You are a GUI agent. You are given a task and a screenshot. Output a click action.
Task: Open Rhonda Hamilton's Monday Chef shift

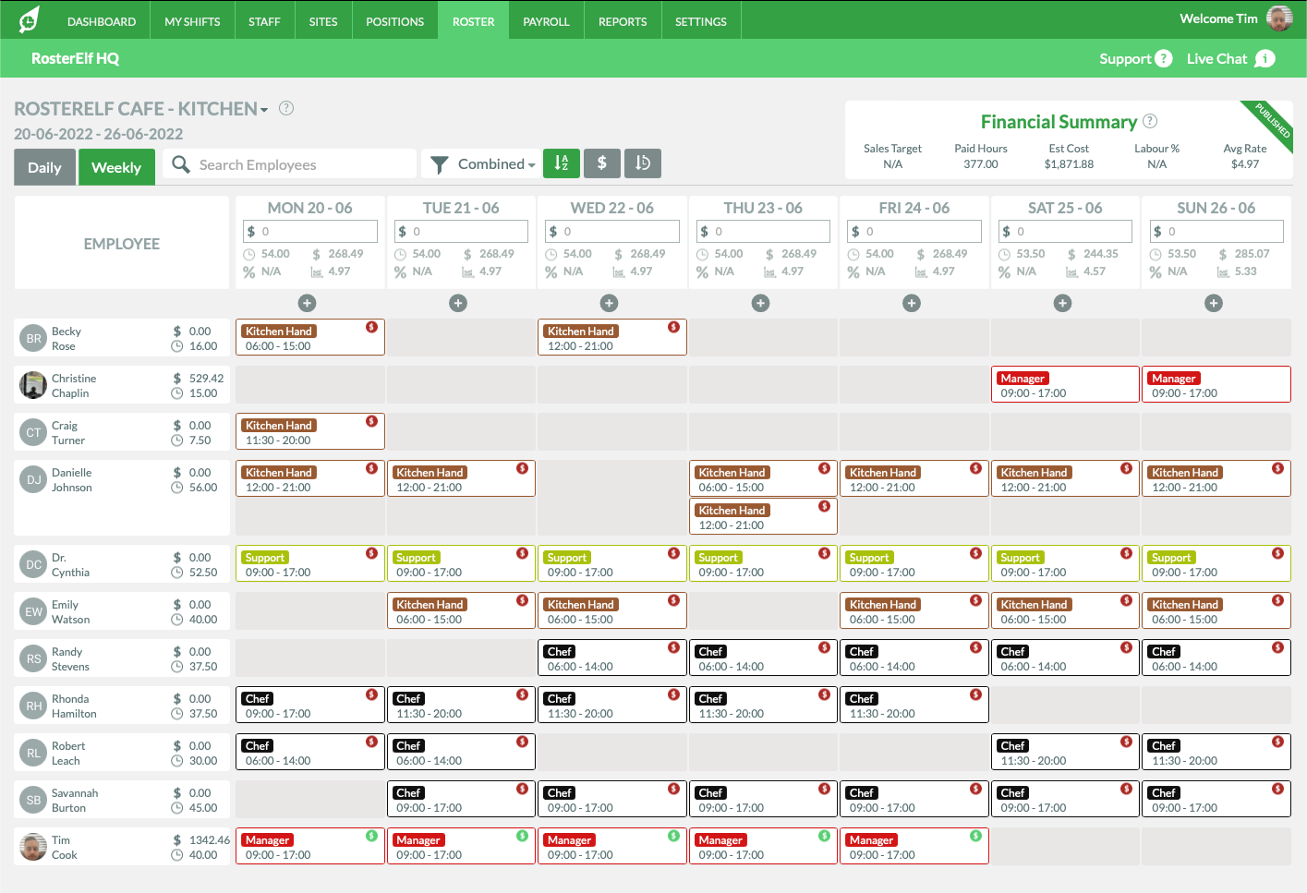(x=310, y=705)
